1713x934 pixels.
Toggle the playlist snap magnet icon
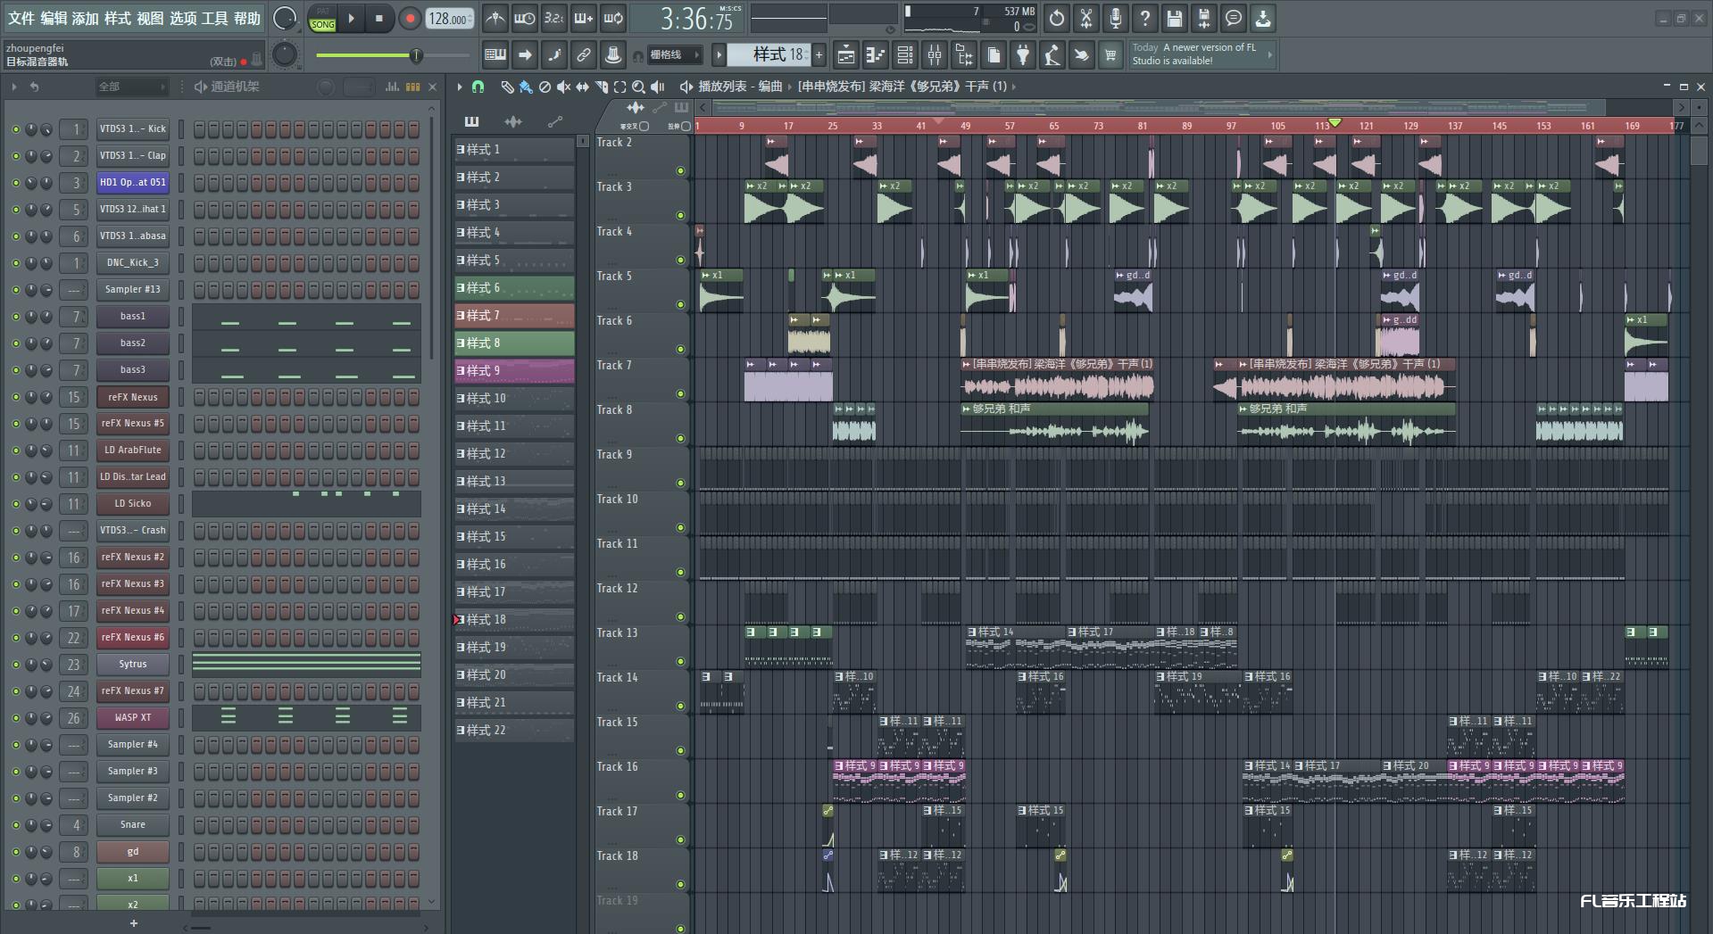click(x=478, y=87)
